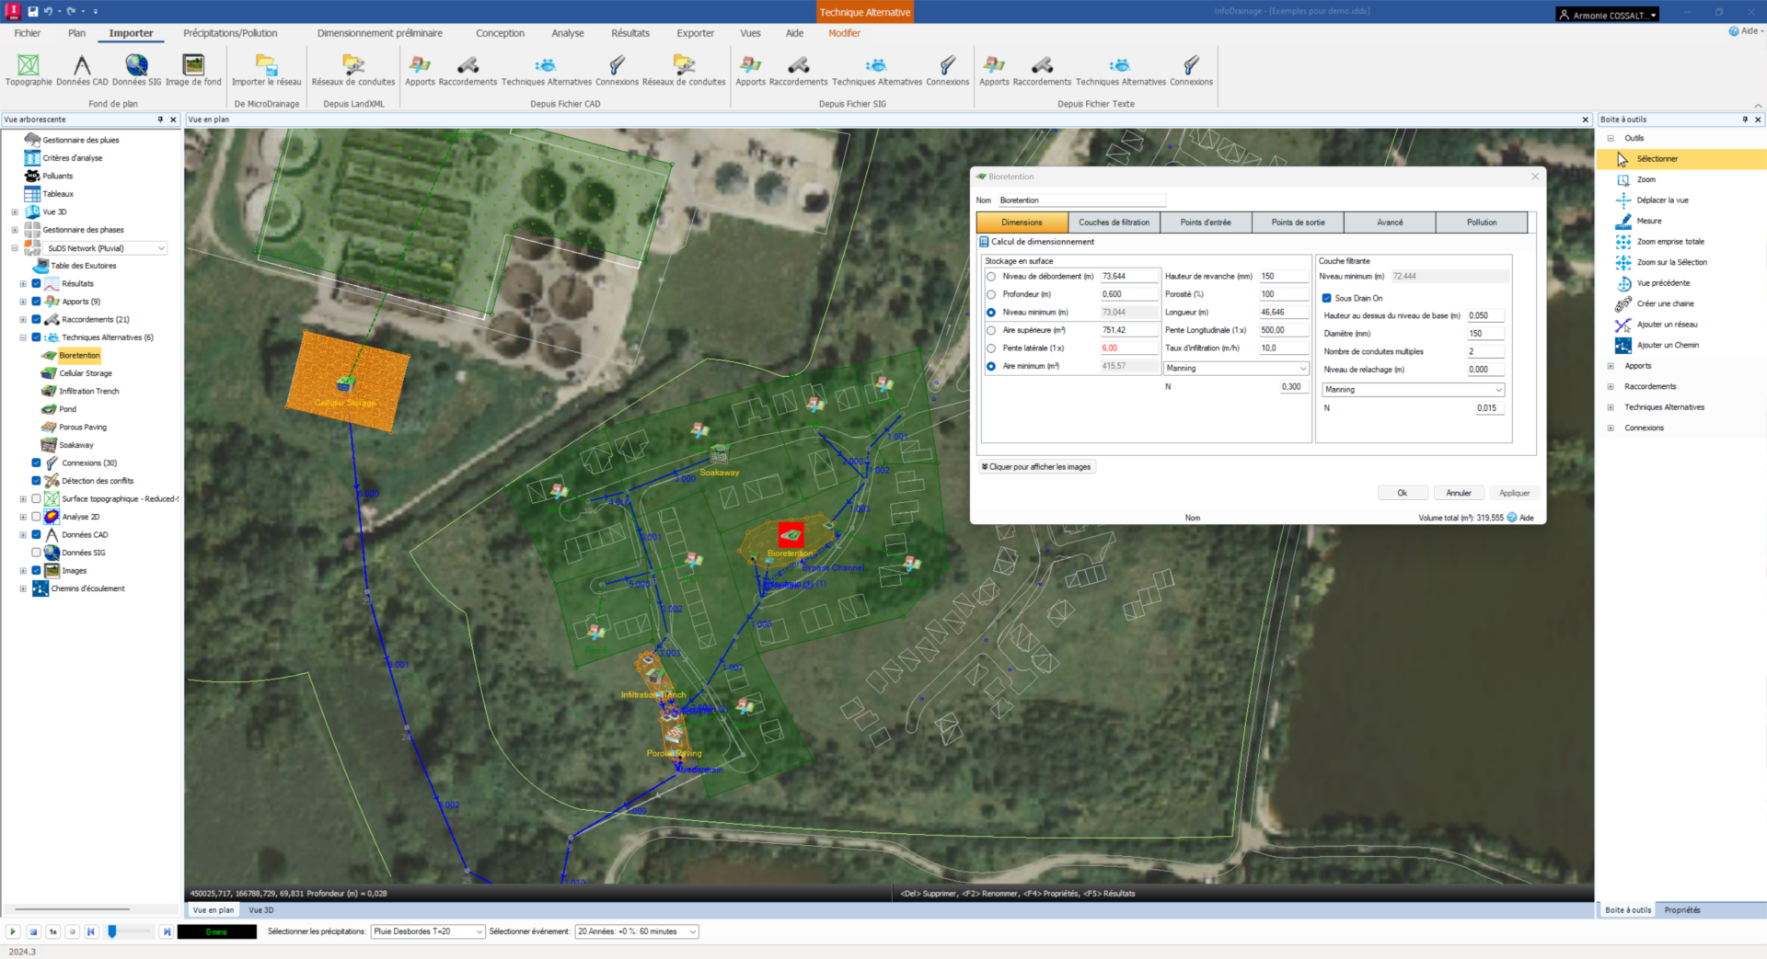Click the Annuler button
Screen dimensions: 1767x959
(x=1458, y=493)
